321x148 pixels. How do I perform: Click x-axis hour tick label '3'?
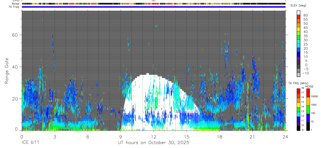click(x=55, y=137)
